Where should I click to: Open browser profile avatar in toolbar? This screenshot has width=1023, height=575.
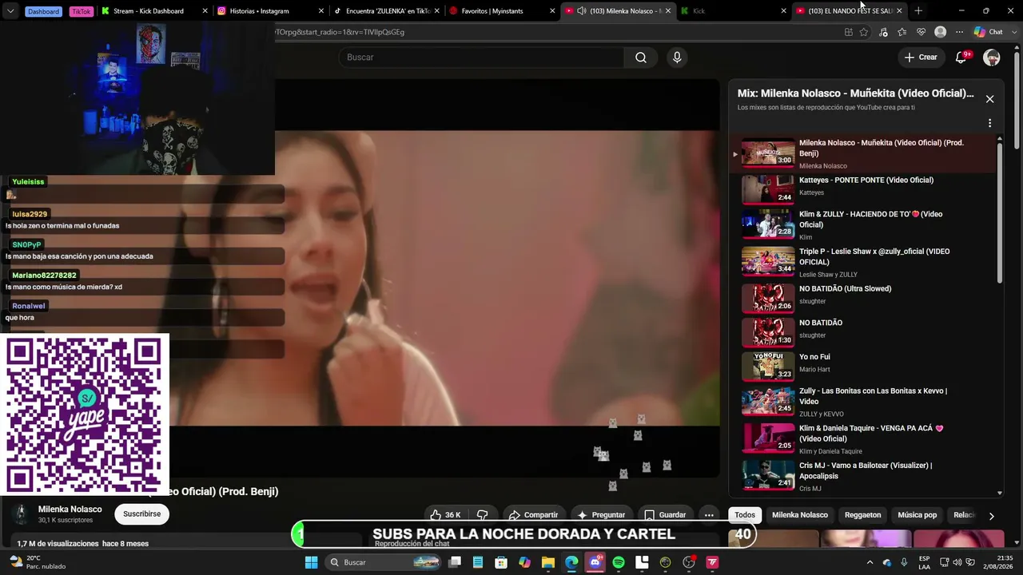click(941, 32)
